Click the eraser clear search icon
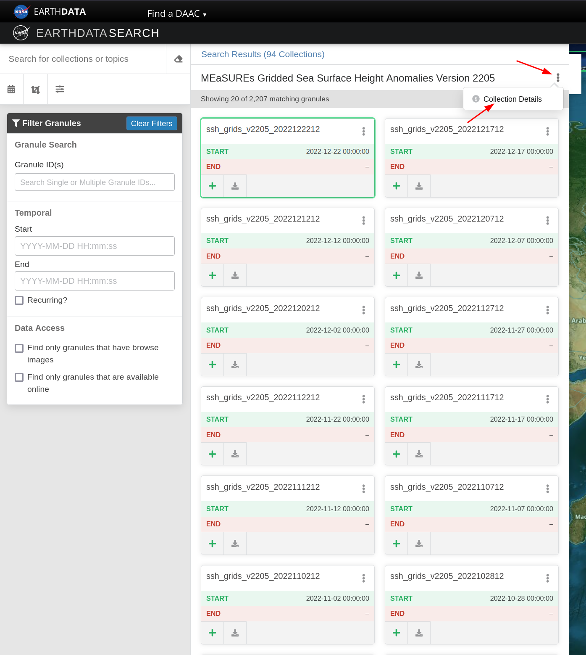Viewport: 586px width, 655px height. click(179, 59)
